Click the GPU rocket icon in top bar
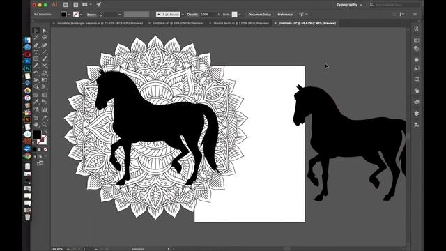The image size is (446, 251). [x=99, y=5]
